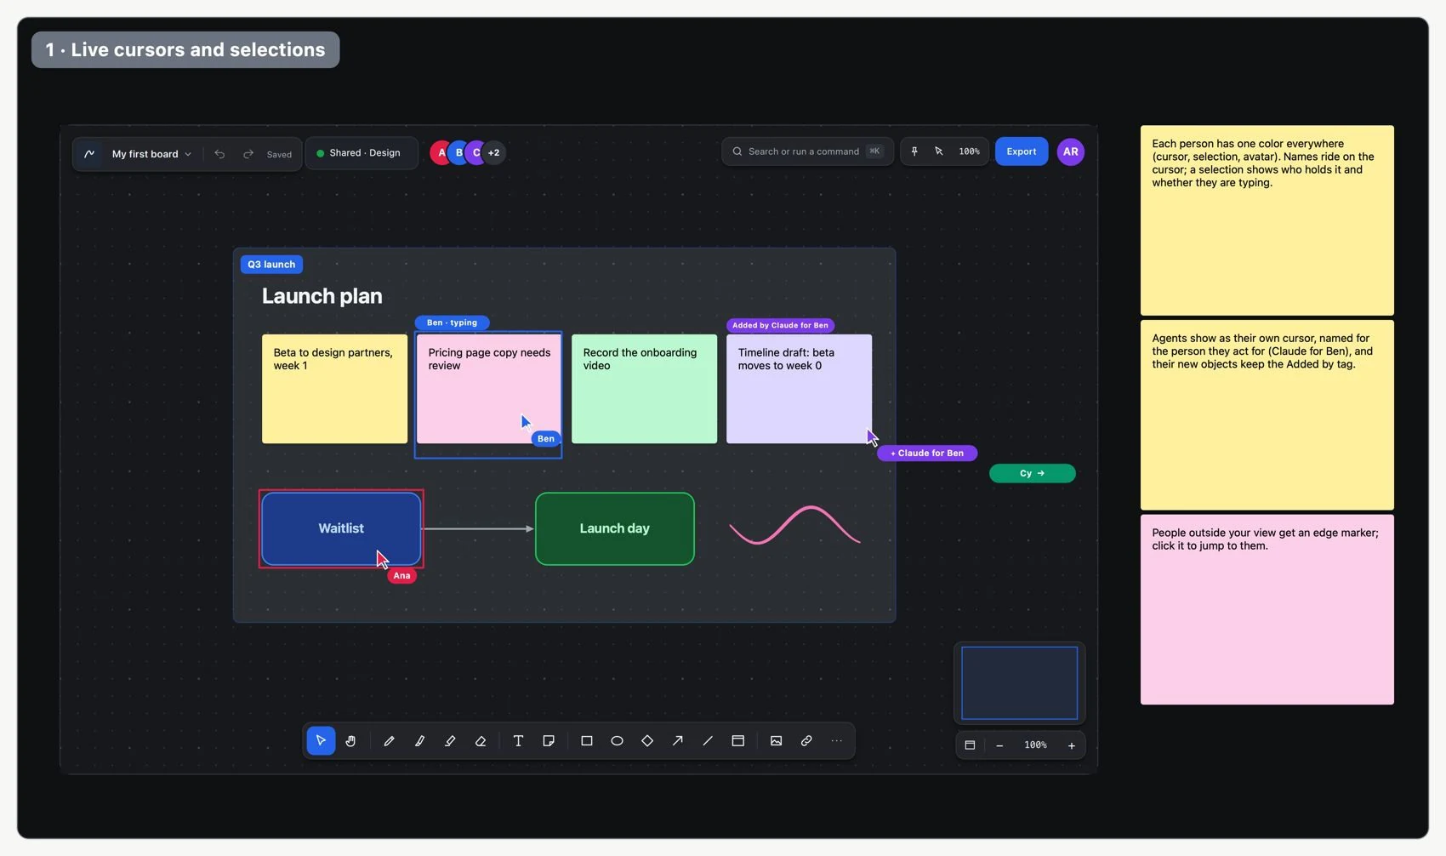This screenshot has width=1446, height=856.
Task: Open more tools via the ellipsis
Action: (837, 741)
